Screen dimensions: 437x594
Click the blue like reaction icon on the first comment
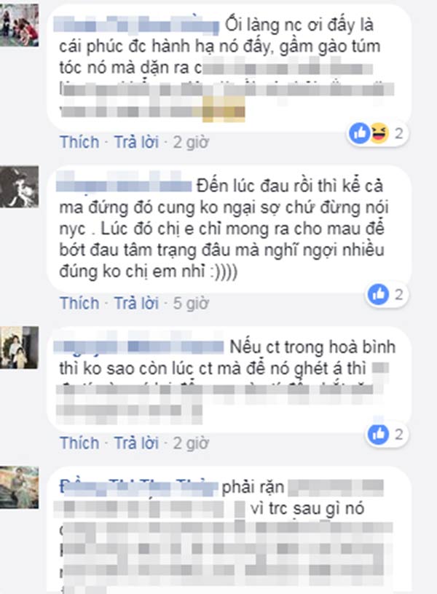click(x=359, y=133)
